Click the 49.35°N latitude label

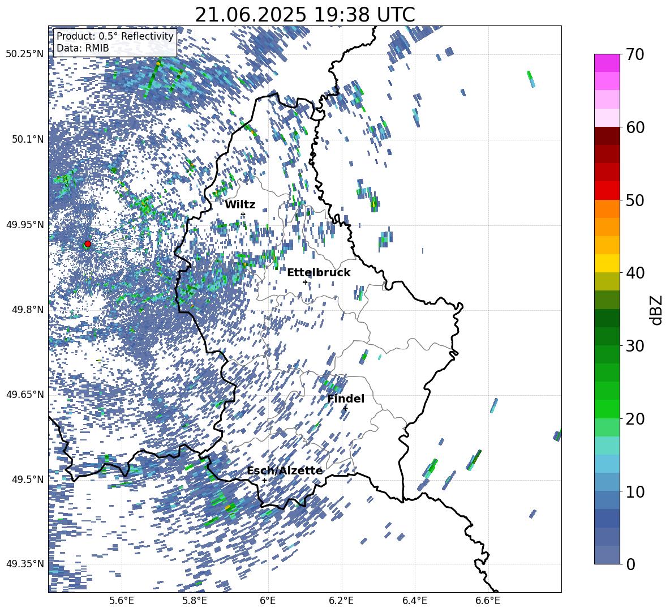[x=25, y=564]
